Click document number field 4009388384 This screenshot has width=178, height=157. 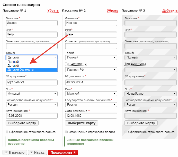point(91,82)
